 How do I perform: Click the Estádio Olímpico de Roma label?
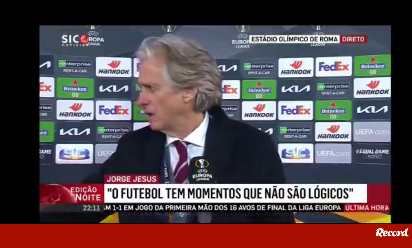[x=294, y=39]
